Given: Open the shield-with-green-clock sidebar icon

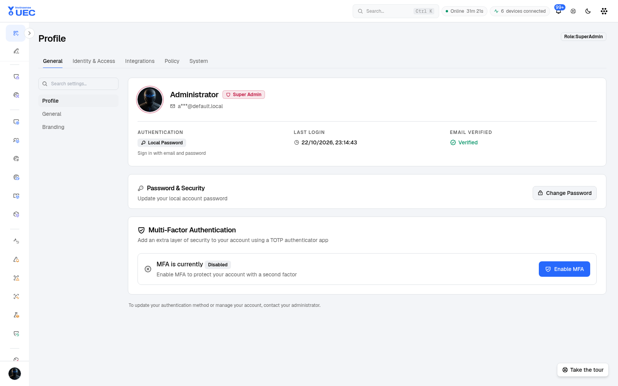Looking at the screenshot, I should pos(16,334).
